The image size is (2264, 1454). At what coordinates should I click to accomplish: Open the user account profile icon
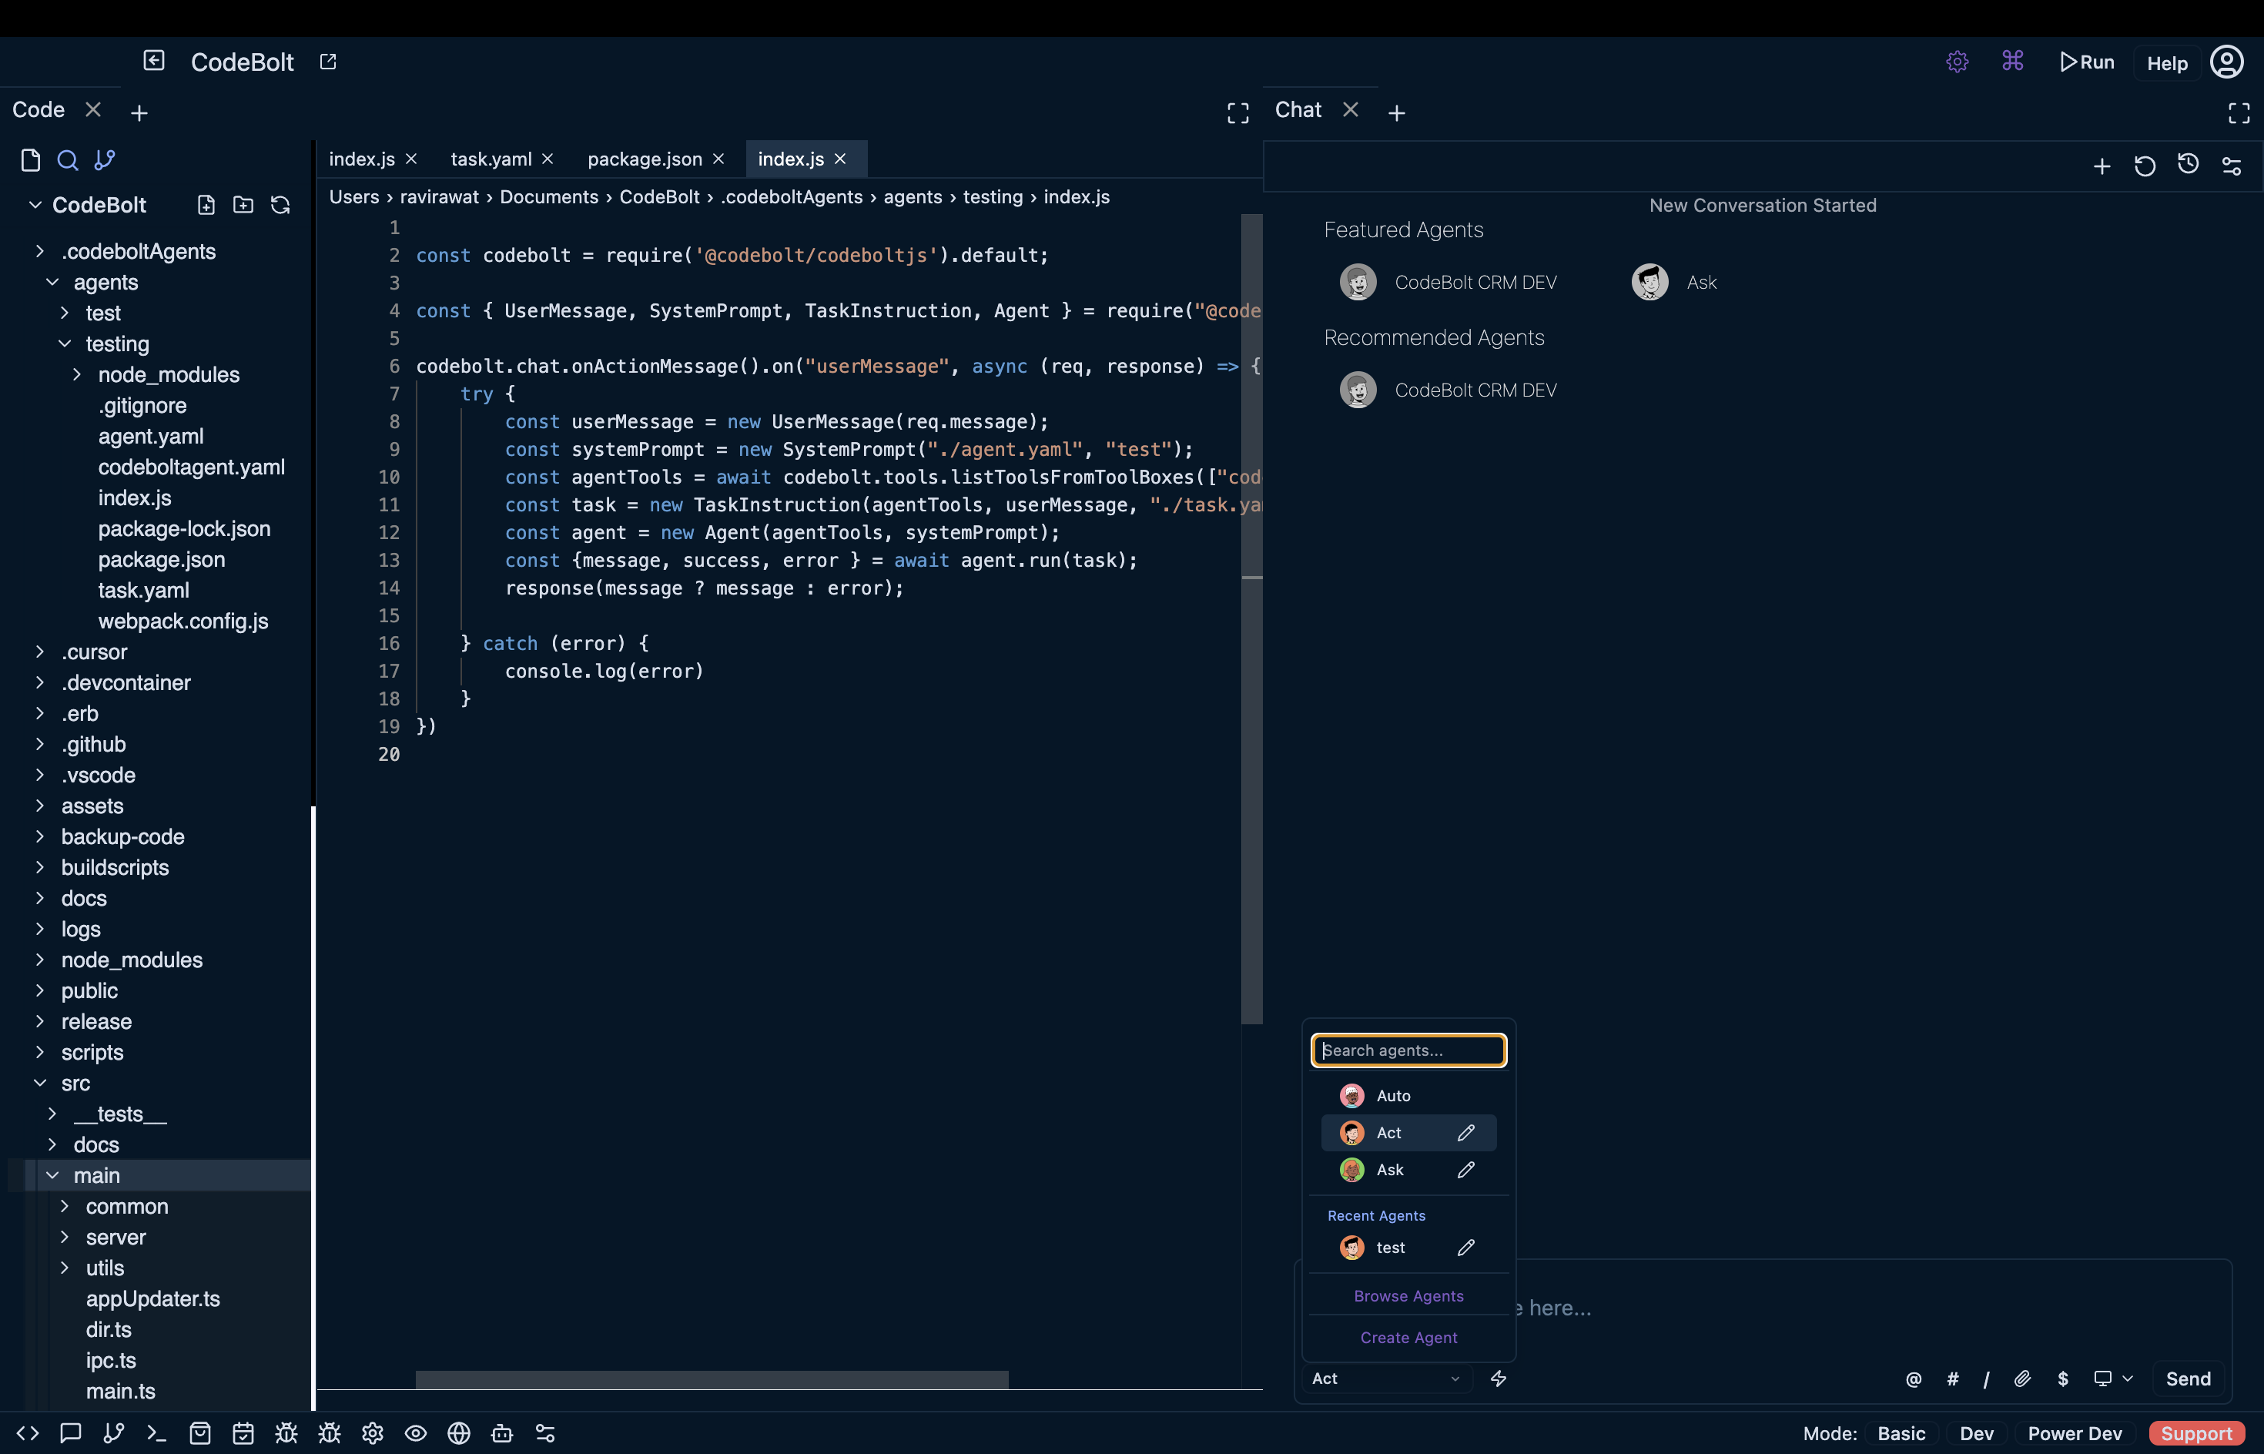2226,62
